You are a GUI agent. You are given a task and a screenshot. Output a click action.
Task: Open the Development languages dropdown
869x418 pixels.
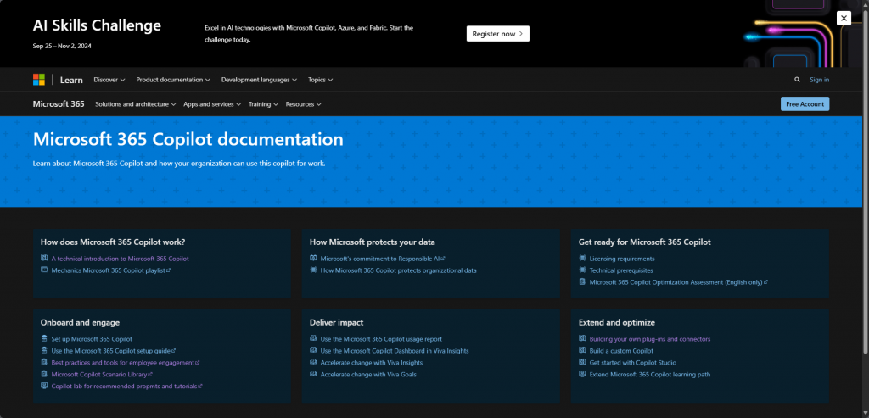click(x=259, y=80)
